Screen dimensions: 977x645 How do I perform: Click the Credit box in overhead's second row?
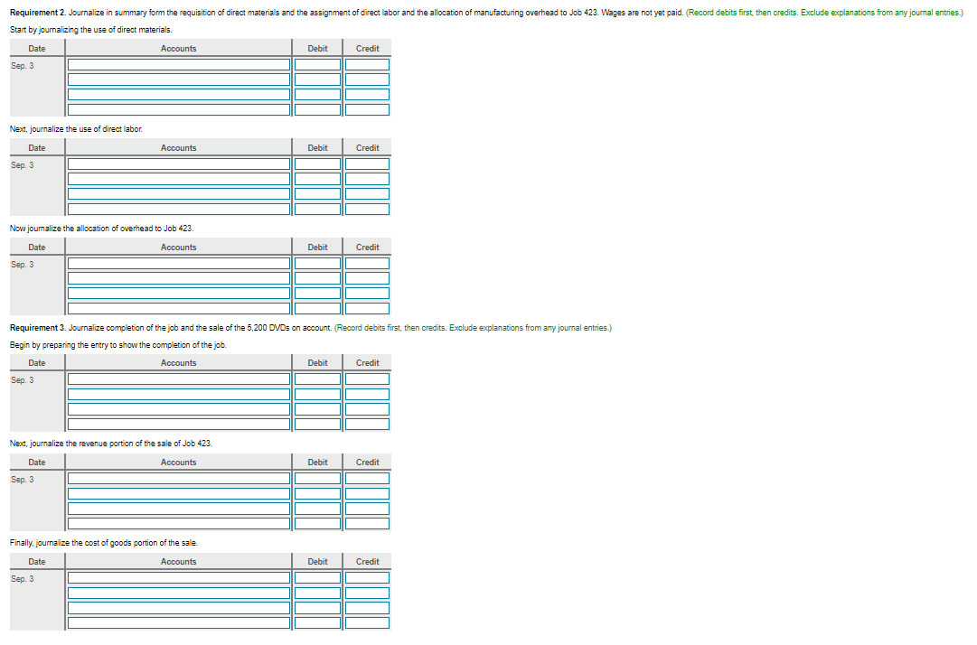367,277
